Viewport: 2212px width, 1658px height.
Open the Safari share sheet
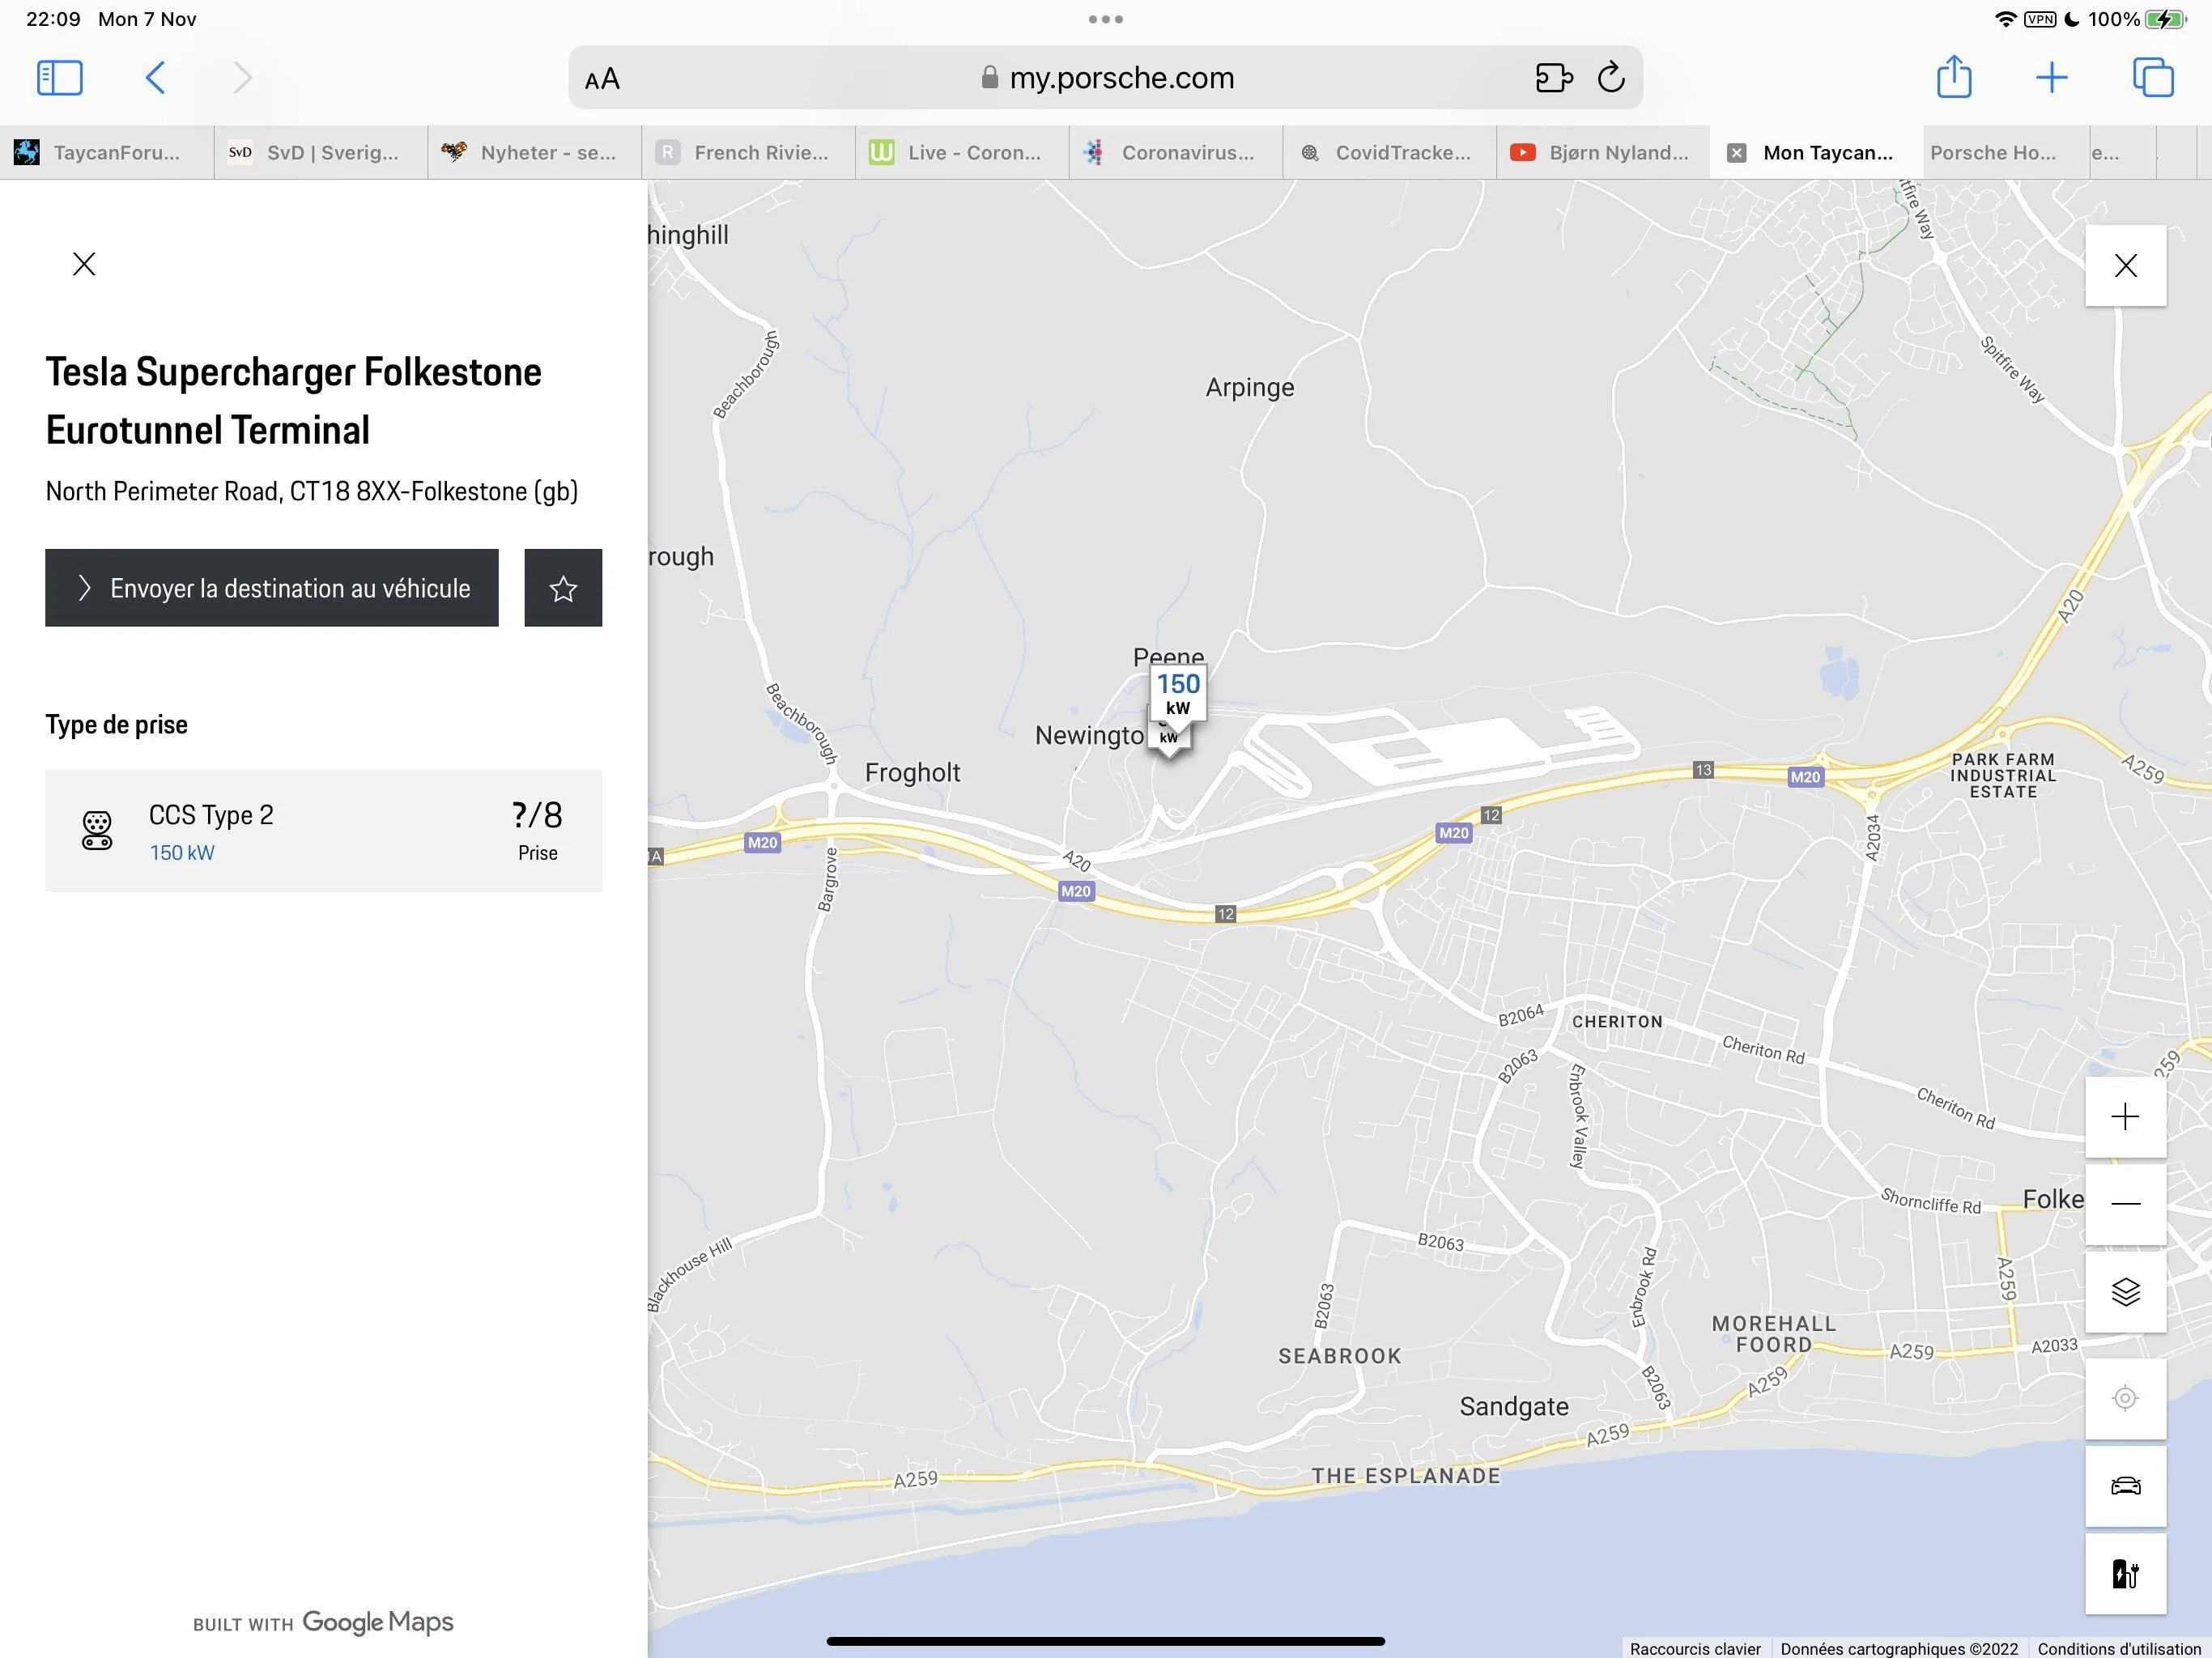click(x=1954, y=77)
